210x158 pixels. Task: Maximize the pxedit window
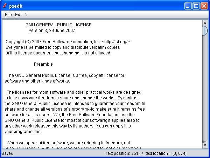[196, 6]
